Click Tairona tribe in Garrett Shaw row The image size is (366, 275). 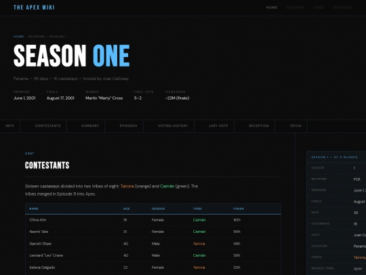(199, 244)
